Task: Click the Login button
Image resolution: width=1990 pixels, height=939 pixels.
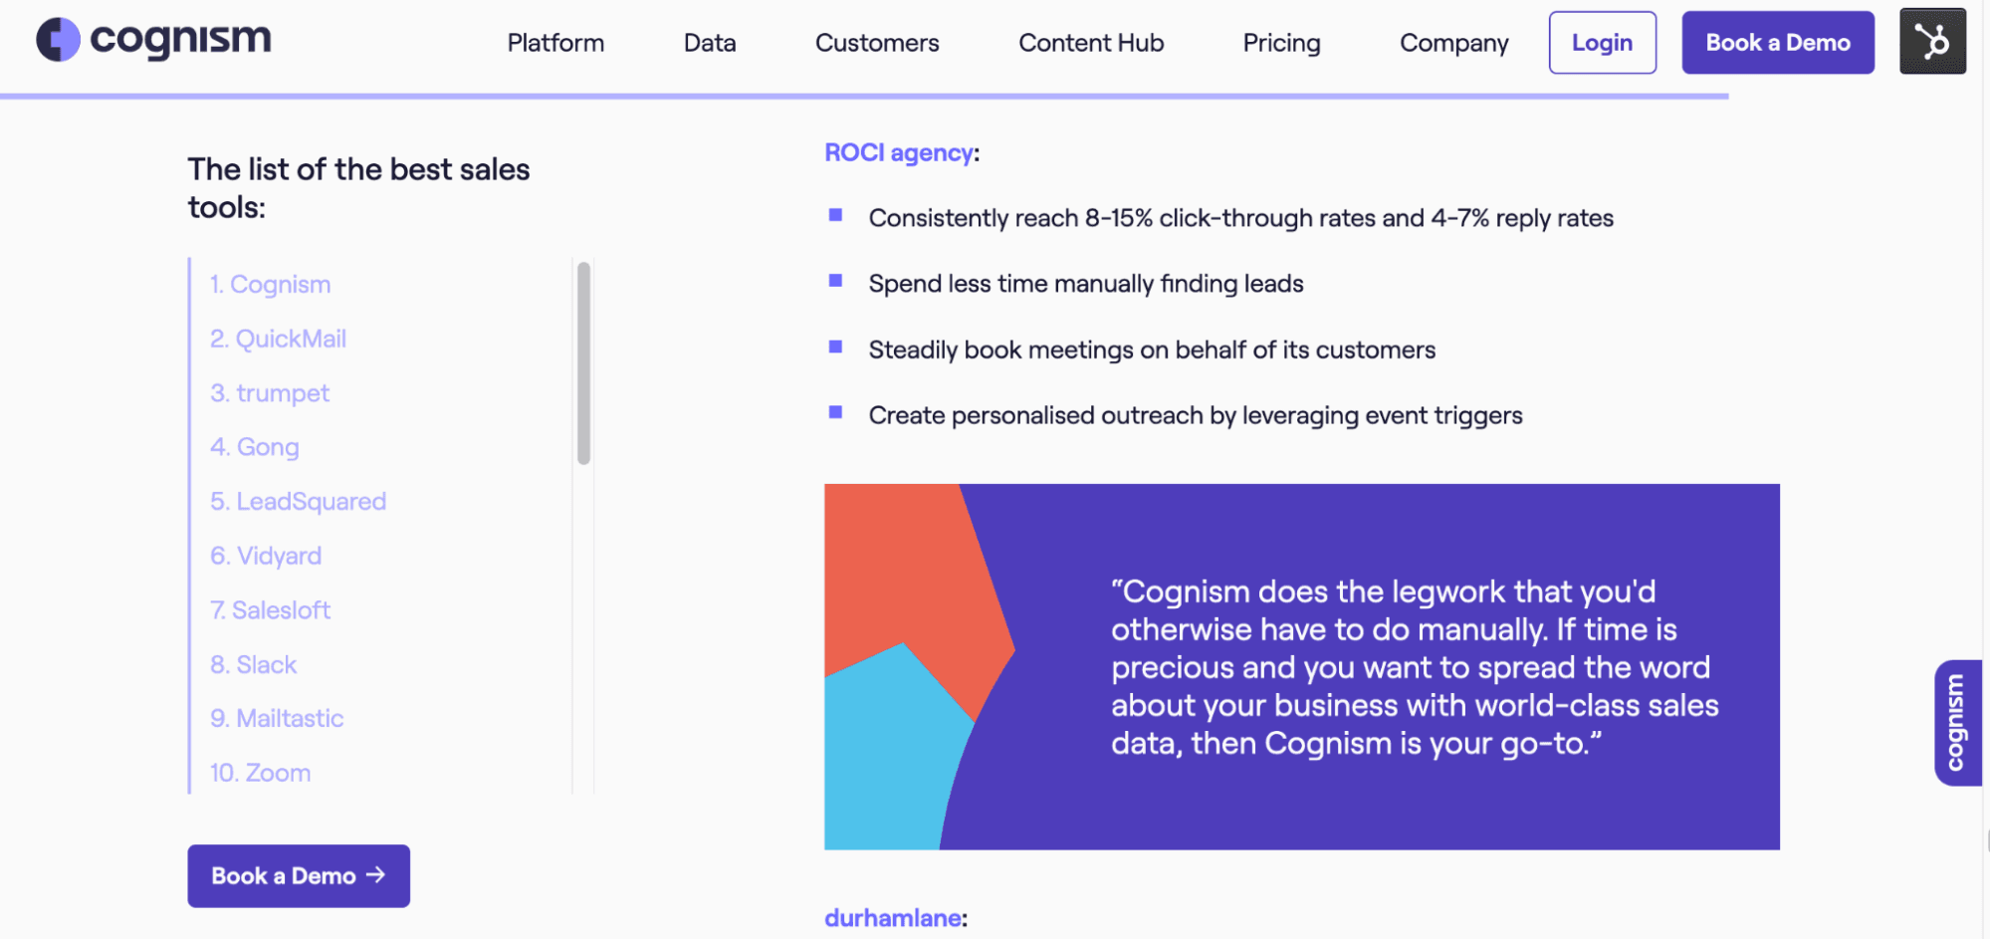Action: pyautogui.click(x=1602, y=42)
